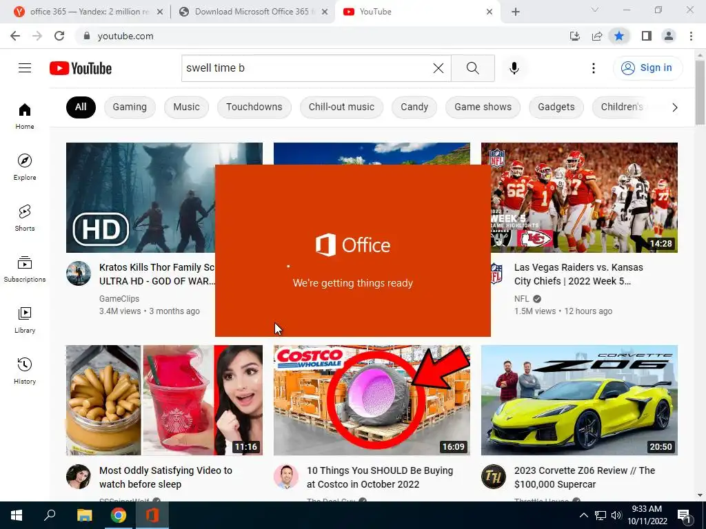Select the Gadgets filter chip
The height and width of the screenshot is (529, 706).
(x=556, y=107)
